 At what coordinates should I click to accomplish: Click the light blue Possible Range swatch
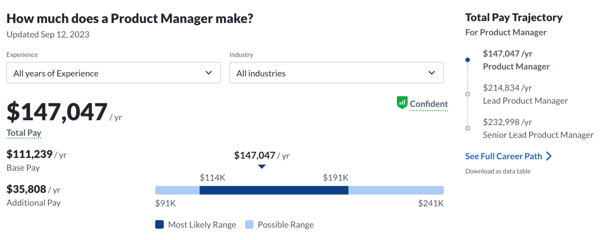point(249,225)
